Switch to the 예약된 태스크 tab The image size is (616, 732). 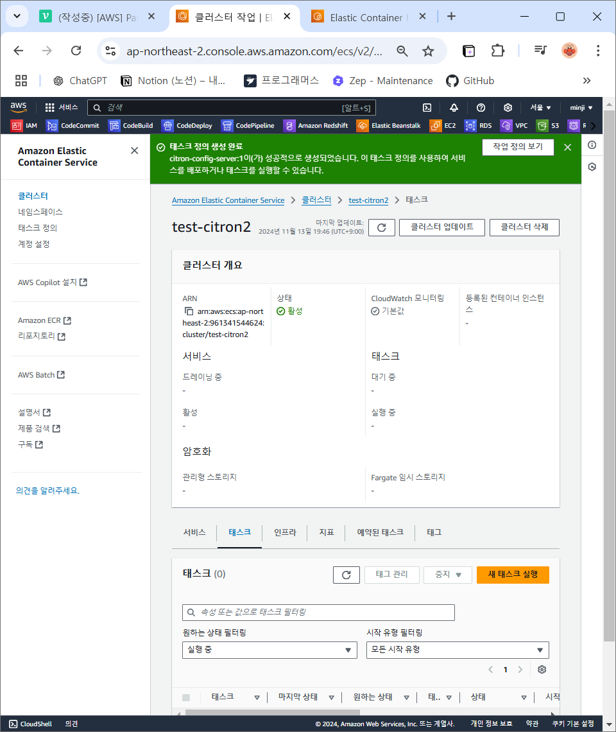pyautogui.click(x=380, y=533)
